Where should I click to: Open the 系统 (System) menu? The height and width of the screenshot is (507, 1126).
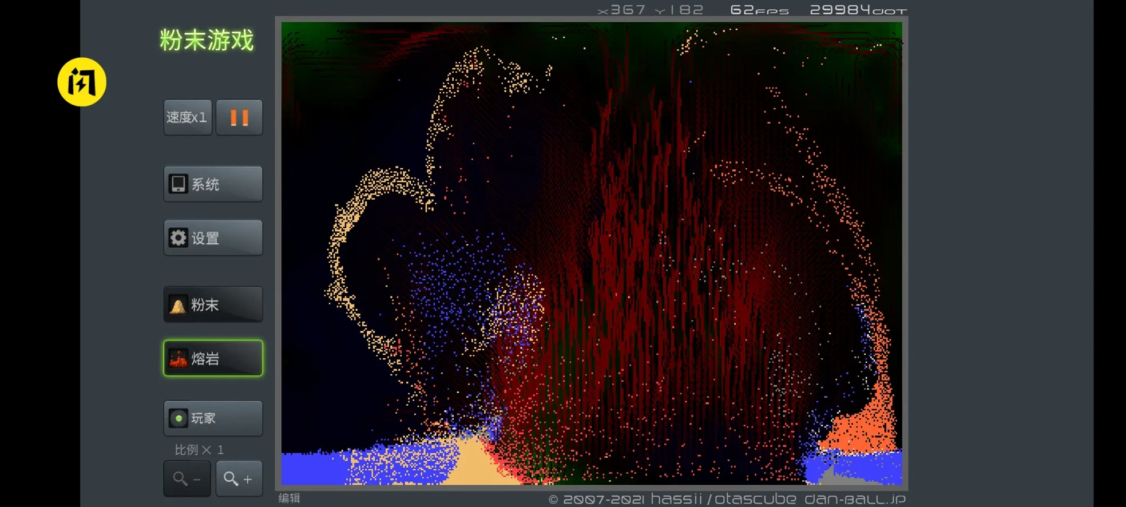(213, 184)
